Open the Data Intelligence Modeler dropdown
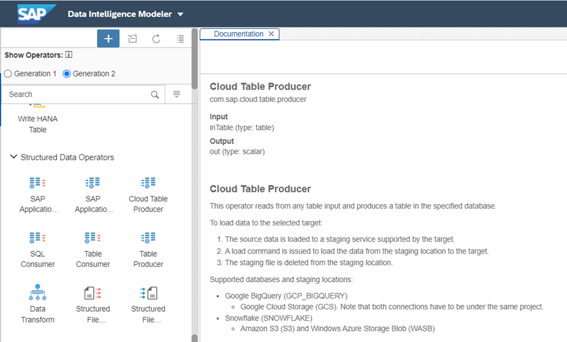Image resolution: width=567 pixels, height=342 pixels. click(180, 14)
